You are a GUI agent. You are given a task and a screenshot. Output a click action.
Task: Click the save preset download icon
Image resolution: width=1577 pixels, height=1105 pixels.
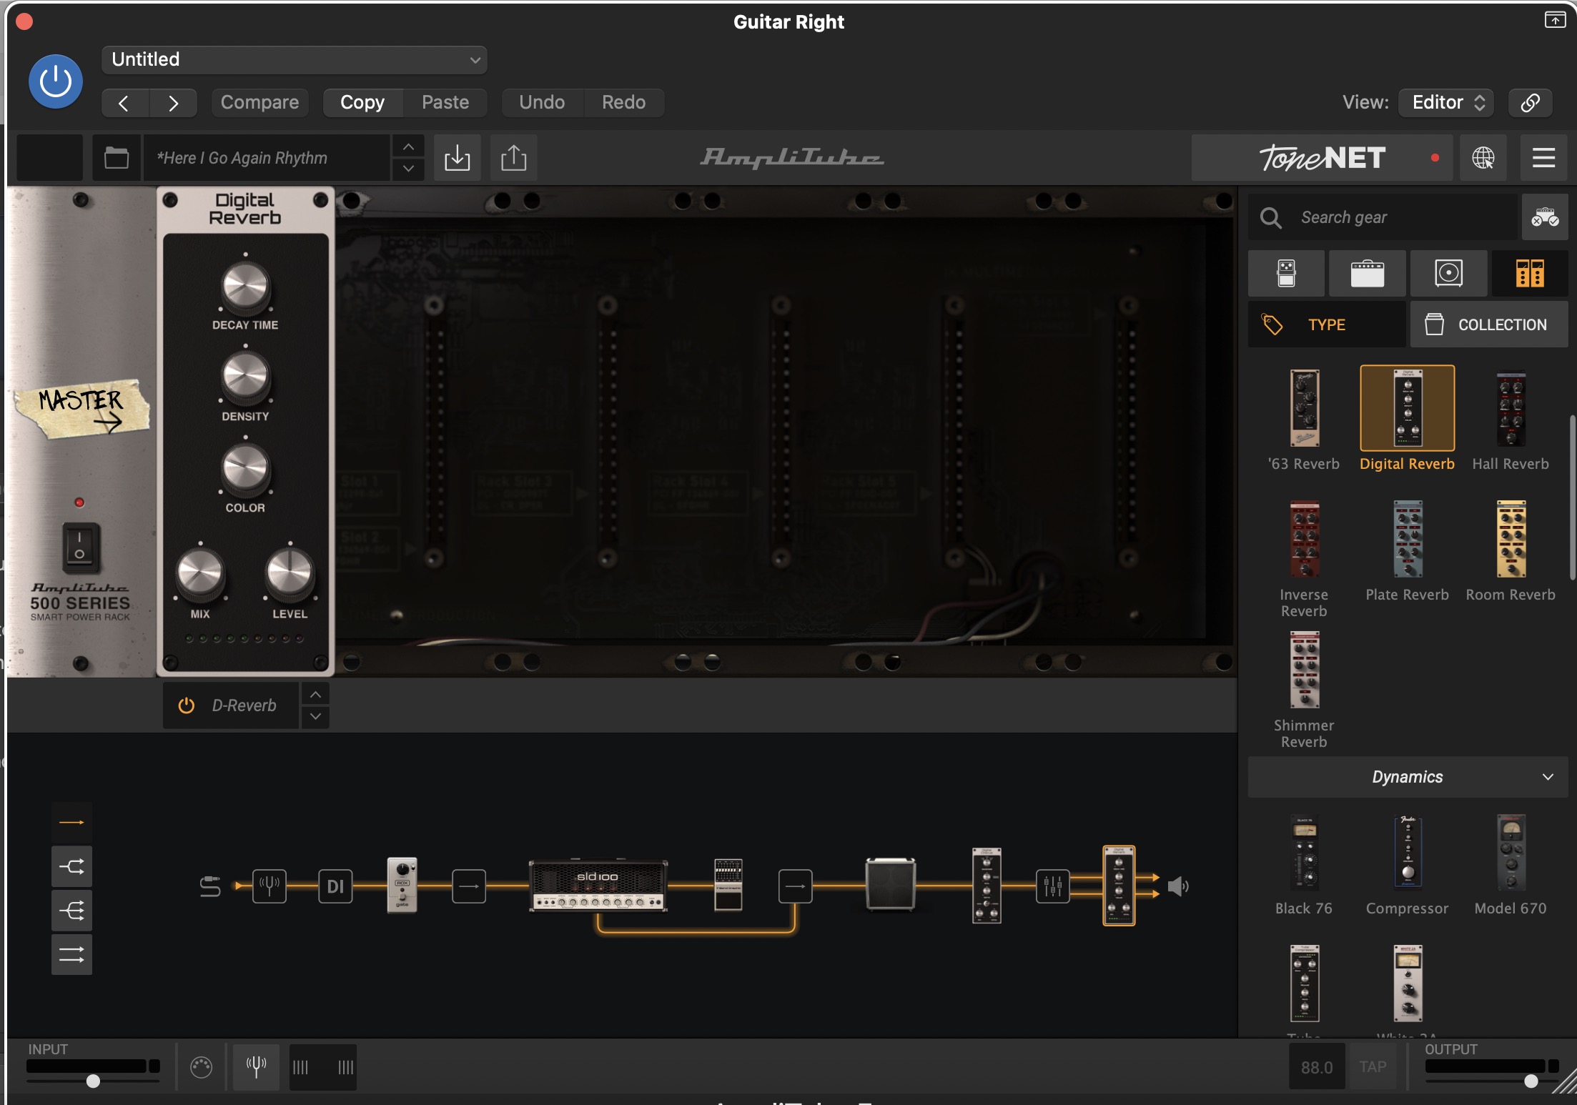pos(458,157)
